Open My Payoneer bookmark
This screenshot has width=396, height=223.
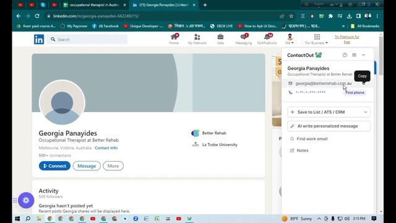tap(74, 26)
